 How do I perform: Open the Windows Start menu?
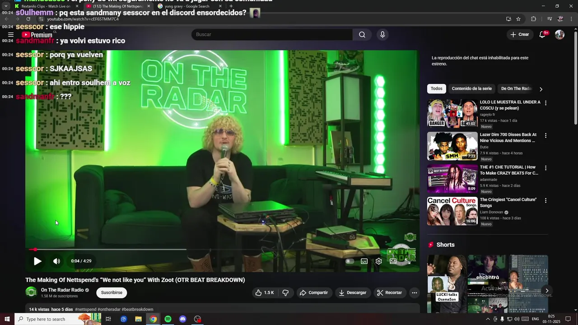7,319
